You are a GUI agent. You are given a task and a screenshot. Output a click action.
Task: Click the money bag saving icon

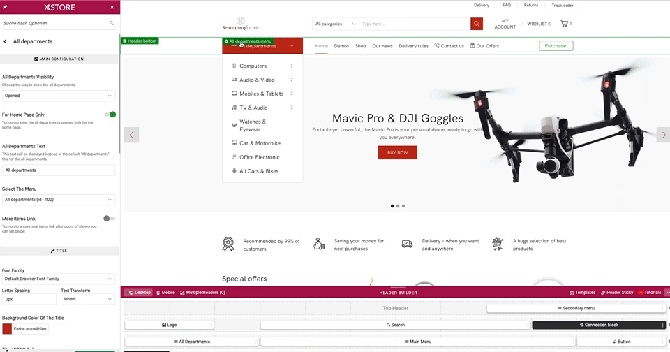[319, 244]
